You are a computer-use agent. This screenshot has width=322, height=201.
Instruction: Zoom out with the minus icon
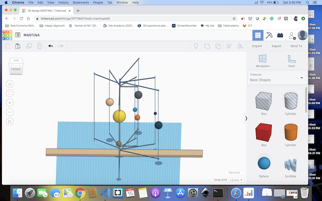click(10, 112)
